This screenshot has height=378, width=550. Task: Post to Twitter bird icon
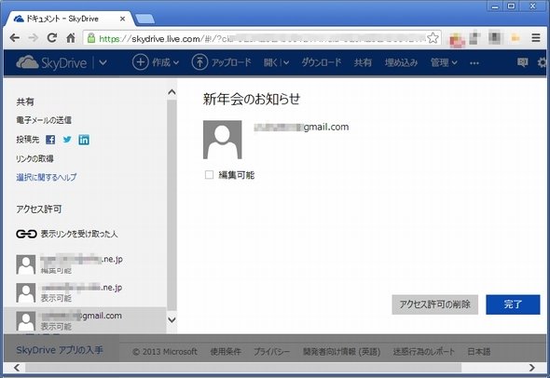tap(67, 140)
